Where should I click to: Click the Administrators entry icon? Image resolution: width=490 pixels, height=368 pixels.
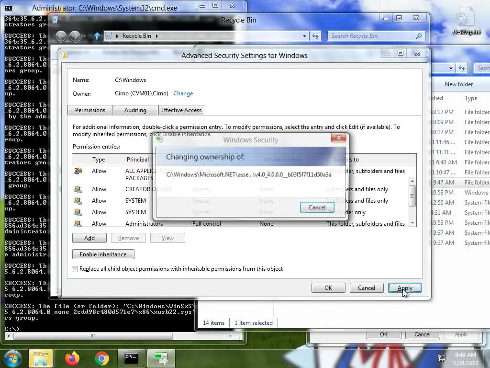(x=78, y=223)
